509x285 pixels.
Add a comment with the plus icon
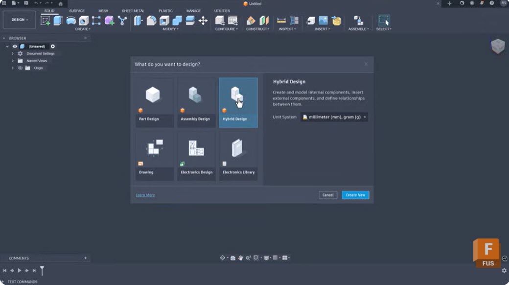85,258
